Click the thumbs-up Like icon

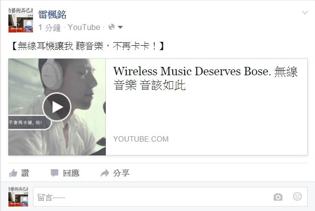pyautogui.click(x=13, y=173)
